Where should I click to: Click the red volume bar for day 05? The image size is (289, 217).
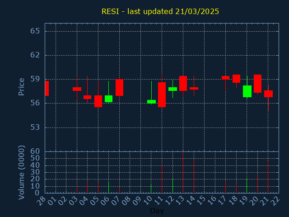(x=98, y=188)
